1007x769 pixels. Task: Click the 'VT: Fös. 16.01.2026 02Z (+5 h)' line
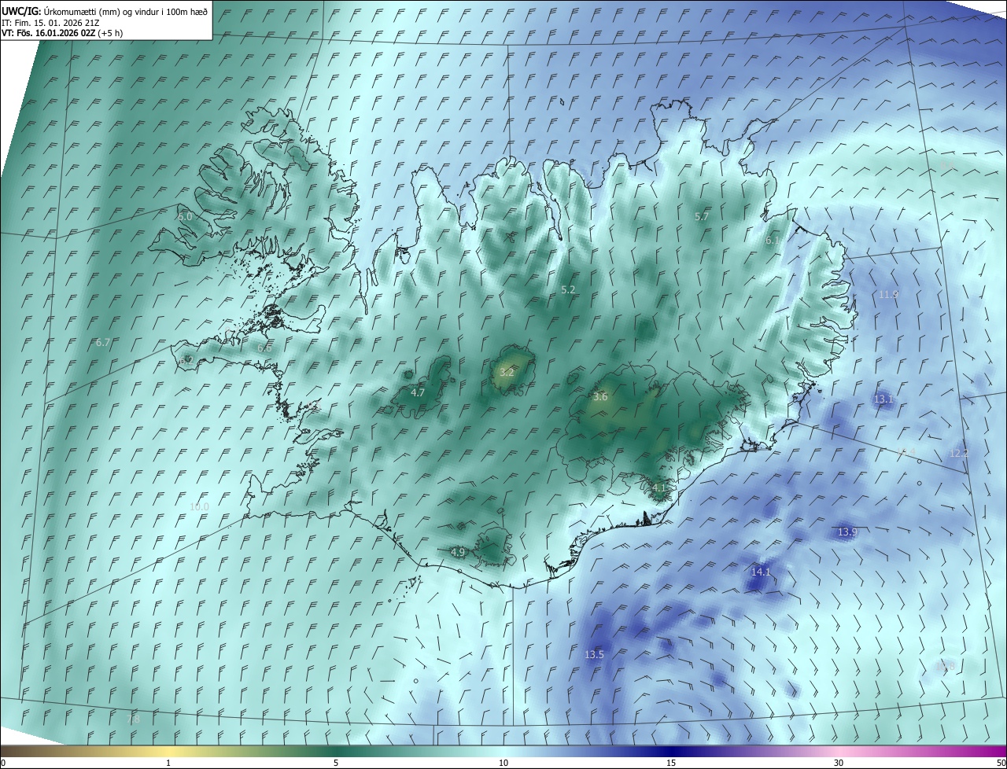pyautogui.click(x=61, y=34)
